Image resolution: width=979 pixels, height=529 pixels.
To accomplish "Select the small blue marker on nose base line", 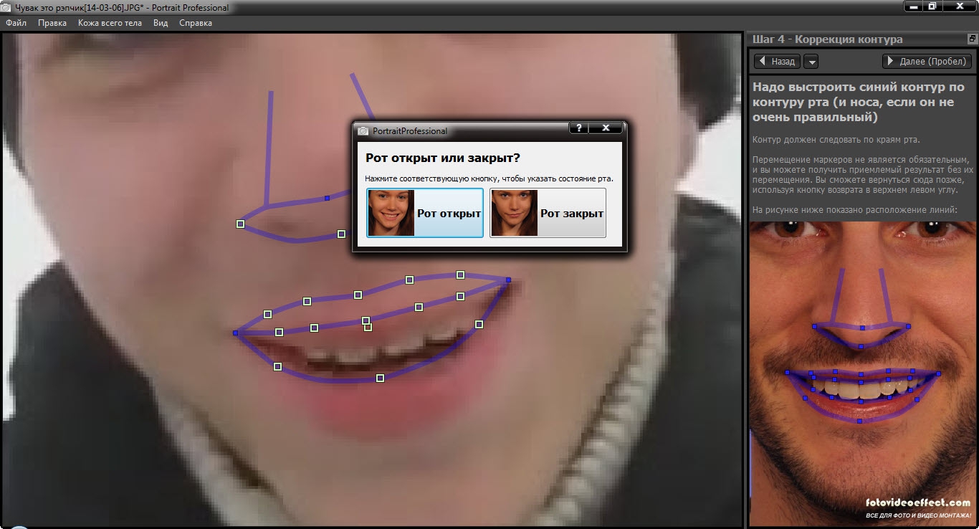I will pyautogui.click(x=327, y=198).
